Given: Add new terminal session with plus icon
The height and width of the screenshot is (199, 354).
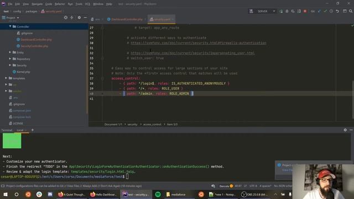Looking at the screenshot, I should pyautogui.click(x=33, y=130).
